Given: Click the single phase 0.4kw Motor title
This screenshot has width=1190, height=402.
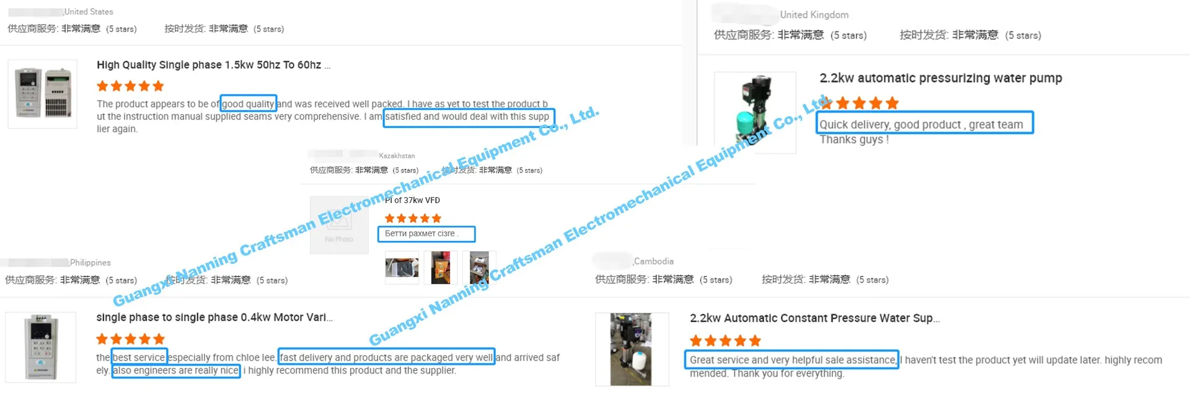Looking at the screenshot, I should coord(214,317).
